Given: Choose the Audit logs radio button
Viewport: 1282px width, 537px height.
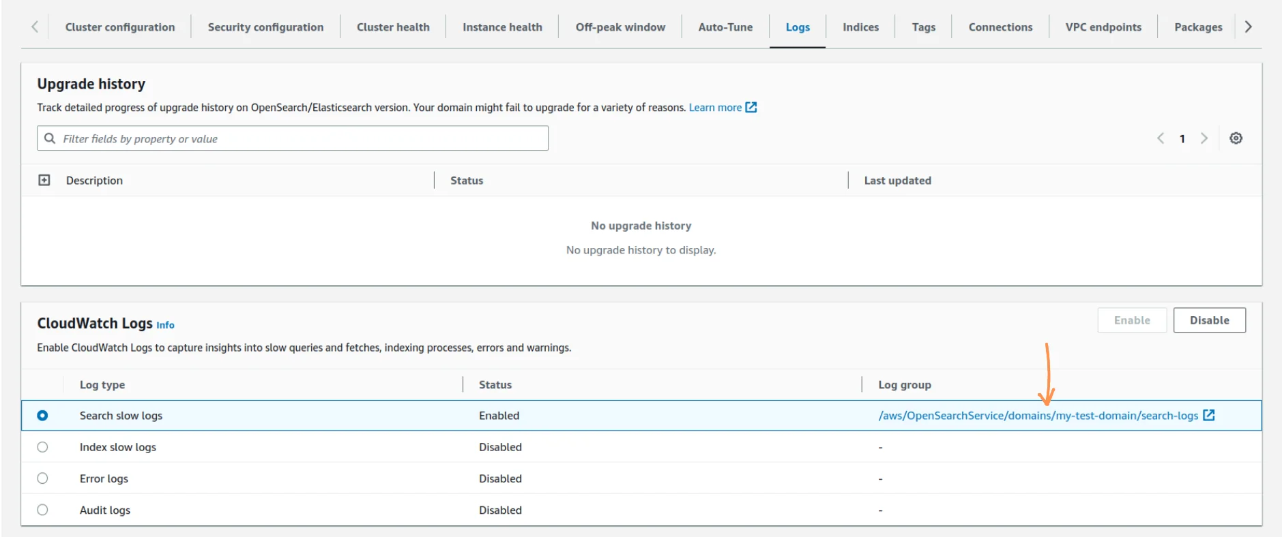Looking at the screenshot, I should (x=42, y=510).
